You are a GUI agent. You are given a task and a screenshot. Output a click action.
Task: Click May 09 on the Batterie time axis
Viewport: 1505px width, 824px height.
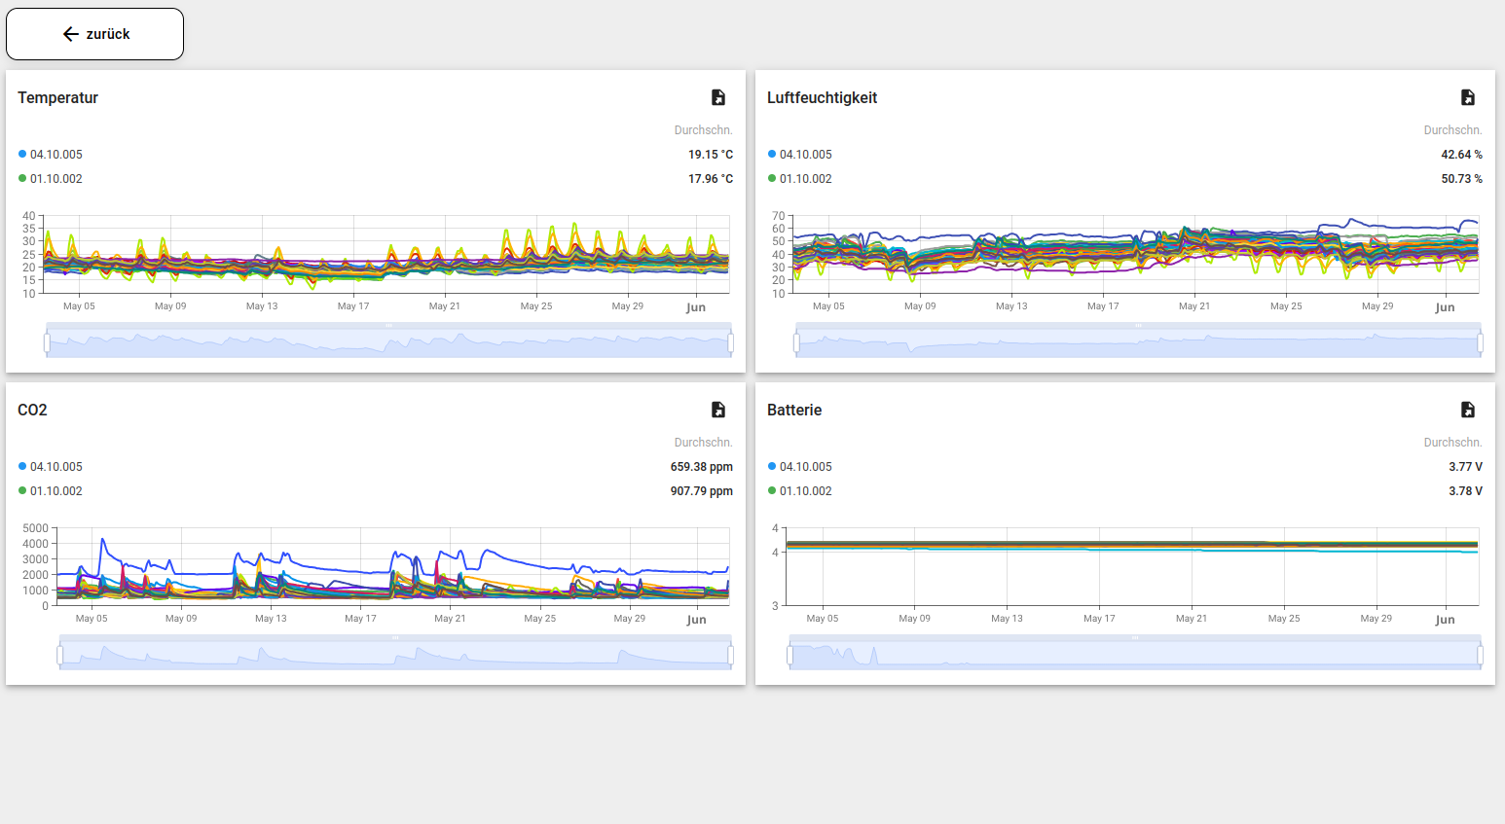[914, 619]
